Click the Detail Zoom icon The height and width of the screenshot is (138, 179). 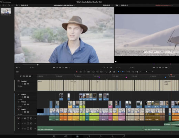(x=133, y=72)
